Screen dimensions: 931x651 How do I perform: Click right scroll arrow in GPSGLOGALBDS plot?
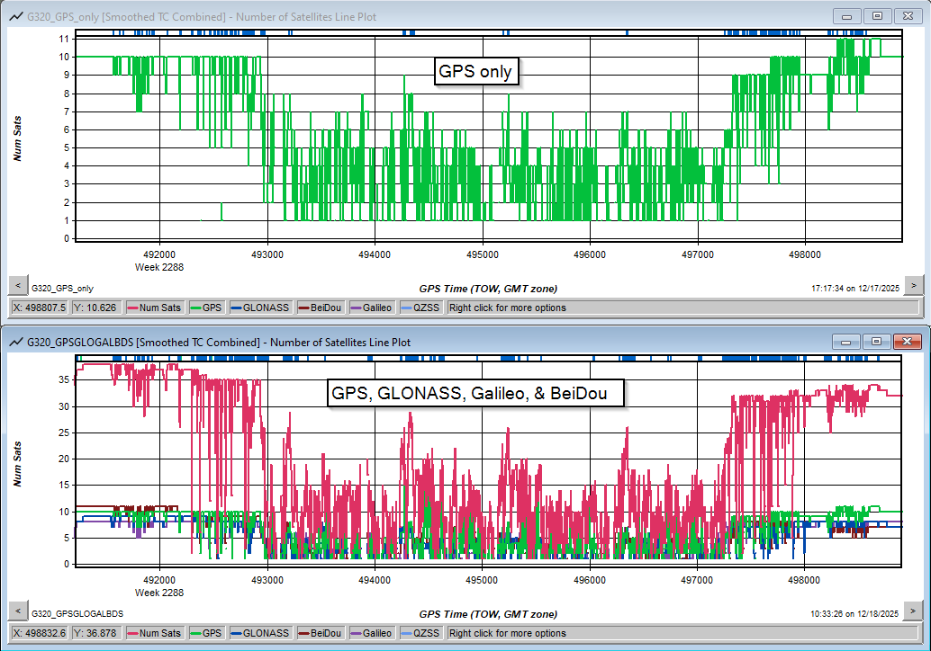(913, 611)
